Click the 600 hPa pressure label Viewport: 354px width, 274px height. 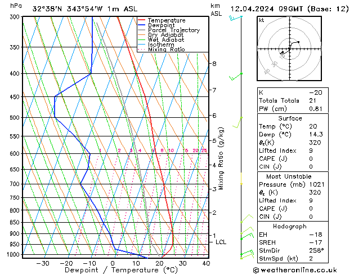pyautogui.click(x=16, y=153)
